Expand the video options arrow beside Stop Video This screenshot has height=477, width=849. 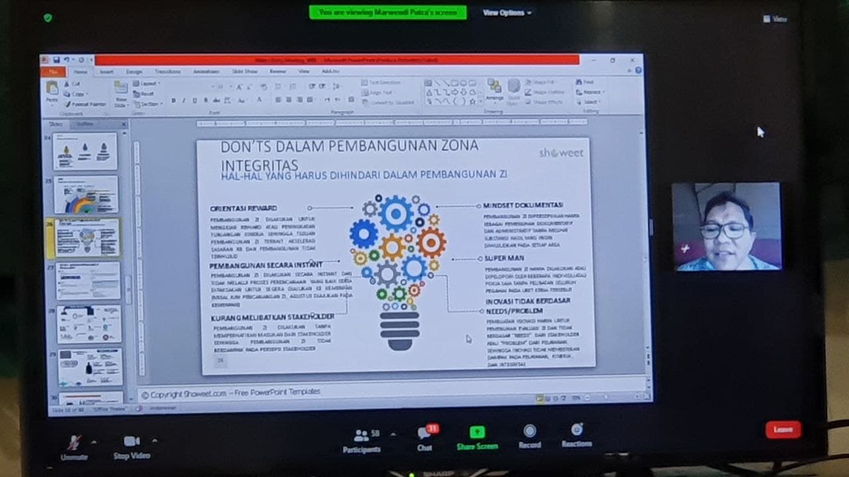(x=155, y=441)
